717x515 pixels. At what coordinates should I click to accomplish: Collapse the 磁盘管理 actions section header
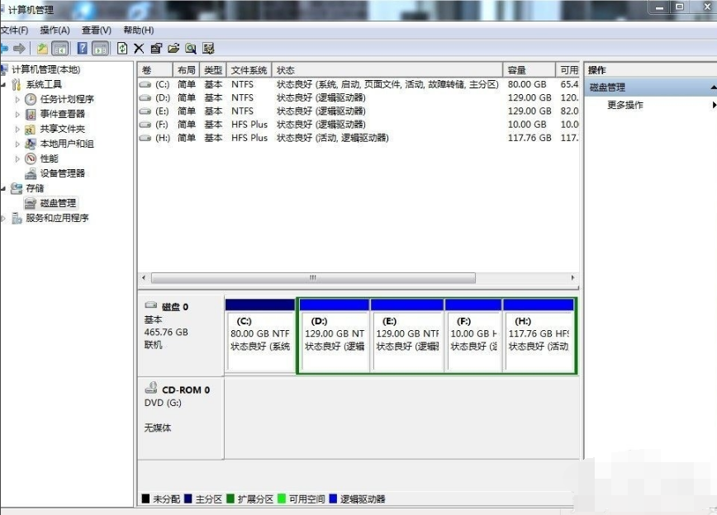(x=712, y=87)
